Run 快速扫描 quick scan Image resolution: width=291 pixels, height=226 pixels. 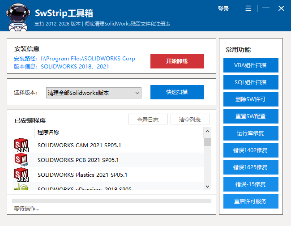tap(177, 92)
